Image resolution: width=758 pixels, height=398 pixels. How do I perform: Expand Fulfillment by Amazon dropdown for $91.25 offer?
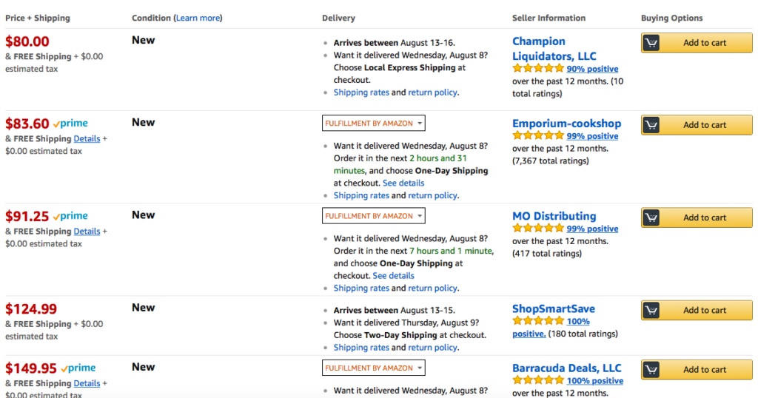(x=374, y=216)
